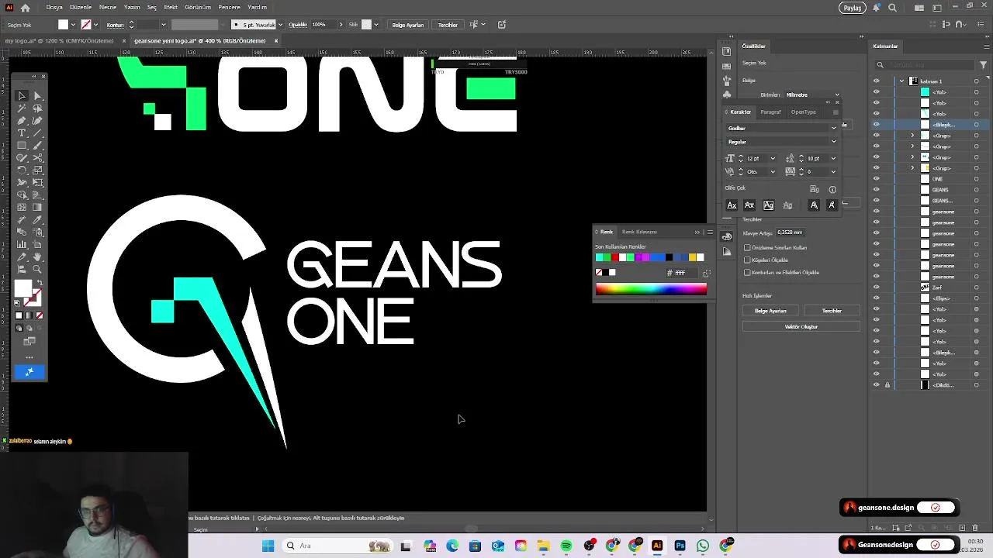The image size is (993, 558).
Task: Open the 12 pt font size dropdown
Action: click(773, 159)
